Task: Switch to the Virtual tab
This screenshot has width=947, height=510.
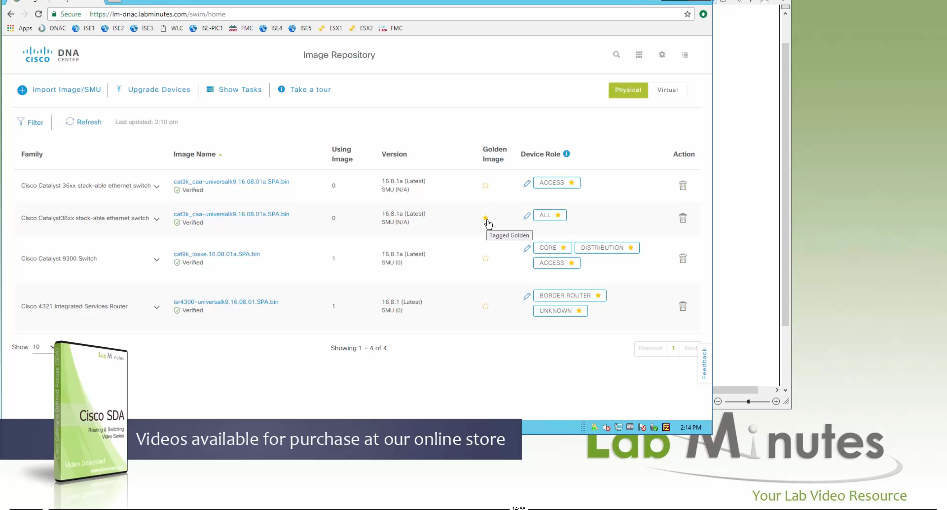Action: pos(667,90)
